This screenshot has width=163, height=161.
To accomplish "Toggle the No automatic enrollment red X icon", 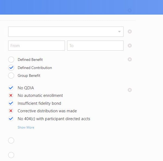I will pyautogui.click(x=11, y=96).
